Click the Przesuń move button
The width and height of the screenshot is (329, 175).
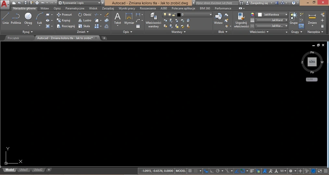(64, 15)
